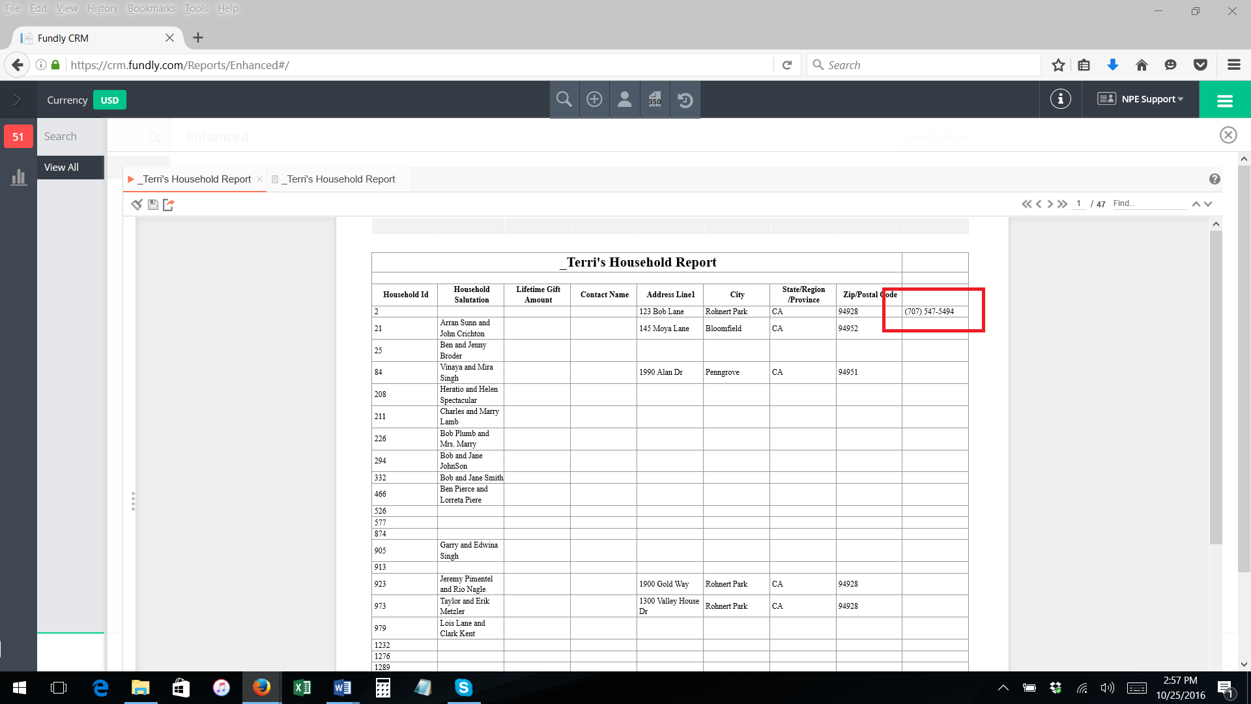1251x704 pixels.
Task: Open Excel from the taskbar
Action: pos(302,688)
